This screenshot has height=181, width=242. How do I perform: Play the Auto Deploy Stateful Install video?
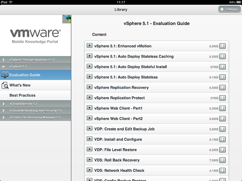(x=89, y=66)
